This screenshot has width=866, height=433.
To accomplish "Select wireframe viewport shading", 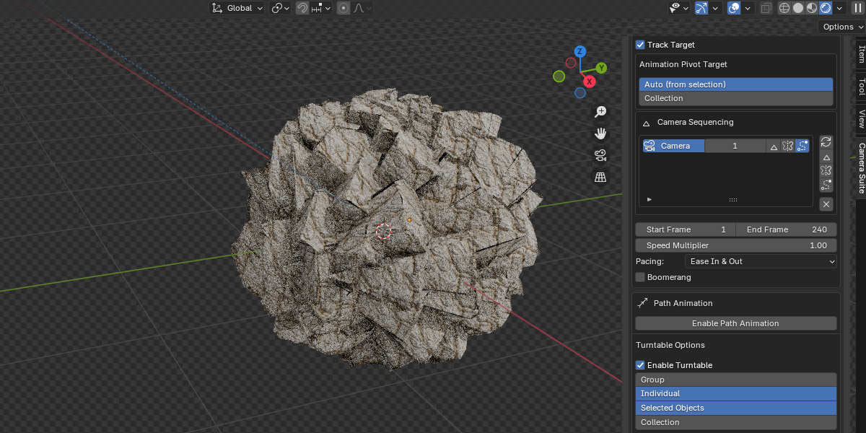I will click(x=784, y=8).
